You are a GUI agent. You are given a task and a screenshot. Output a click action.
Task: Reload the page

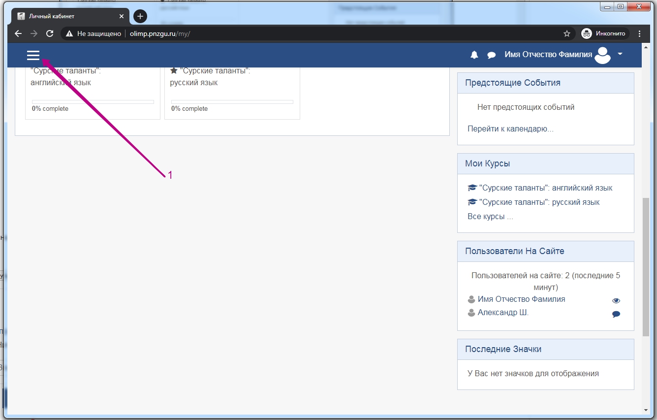pos(50,33)
